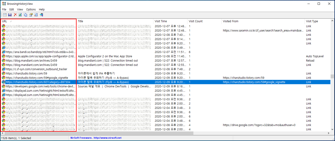The height and width of the screenshot is (141, 335).
Task: Select the developers.google.com chrome-devtools row
Action: click(166, 86)
